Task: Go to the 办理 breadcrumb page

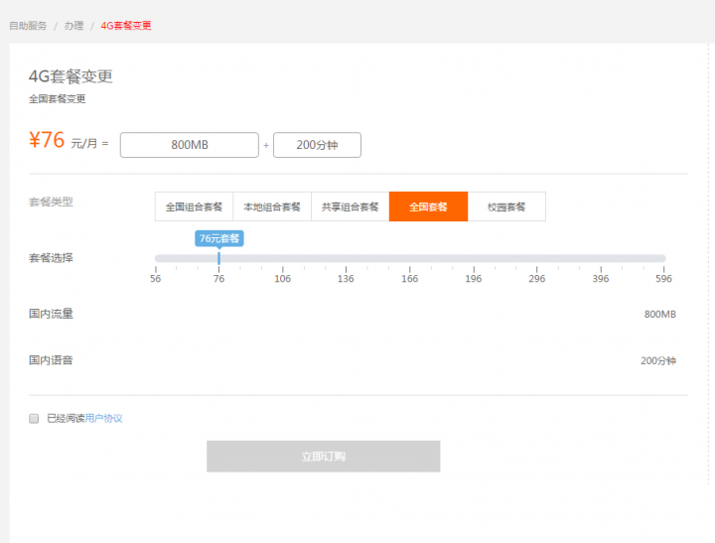Action: (74, 25)
